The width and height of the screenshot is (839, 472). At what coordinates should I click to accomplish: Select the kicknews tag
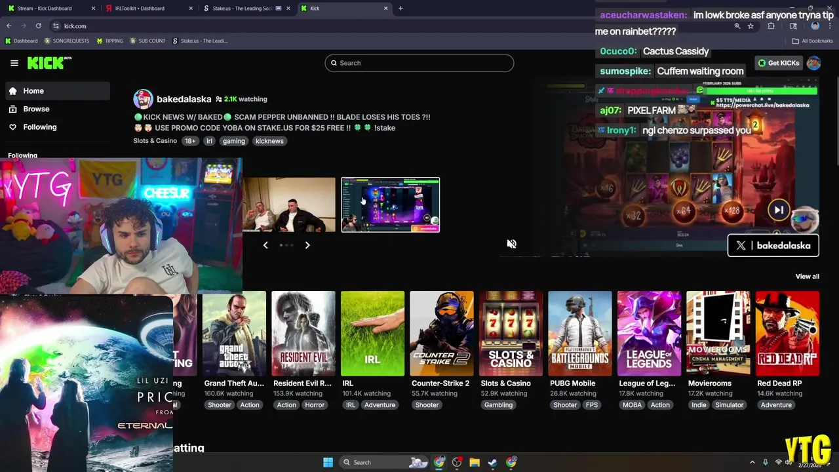[269, 141]
